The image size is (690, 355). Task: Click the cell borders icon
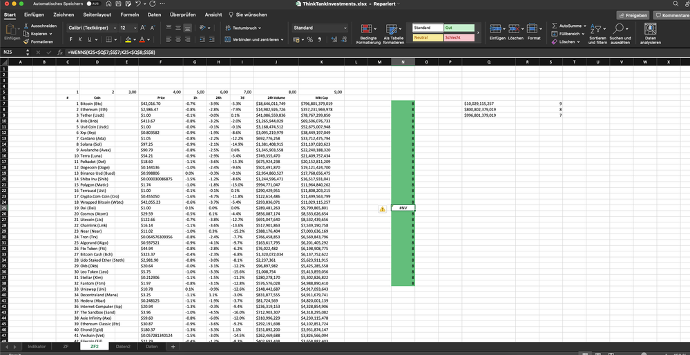(109, 39)
